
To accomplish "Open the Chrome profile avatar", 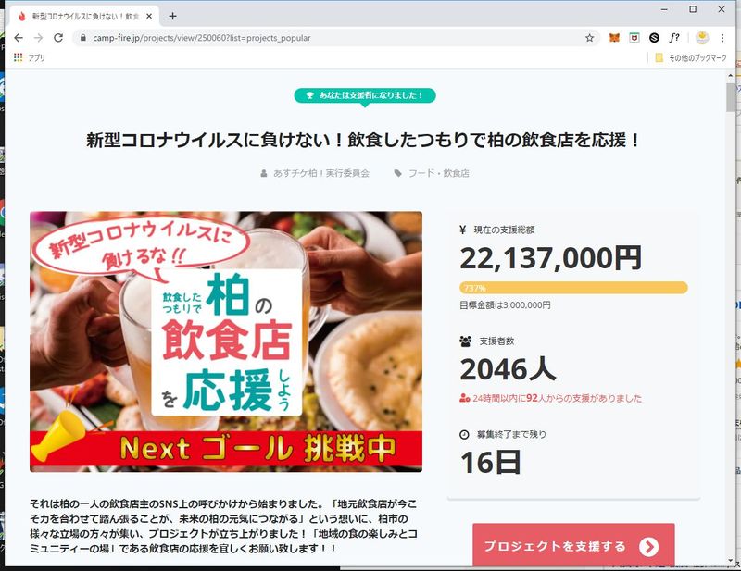I will [702, 38].
